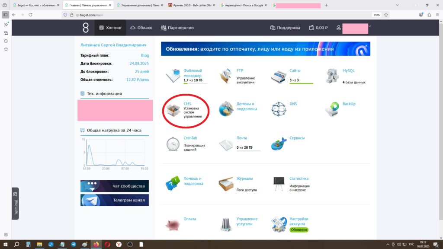Switch to Beget Хостинг browser tab

[x=36, y=5]
